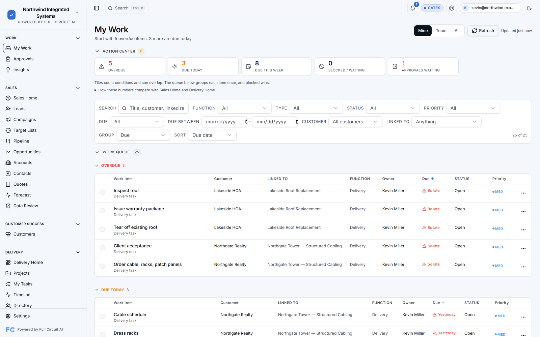540x337 pixels.
Task: Click the Due This Week calendar icon
Action: (x=248, y=66)
